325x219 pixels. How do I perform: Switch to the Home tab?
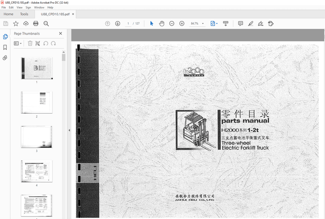coord(8,14)
